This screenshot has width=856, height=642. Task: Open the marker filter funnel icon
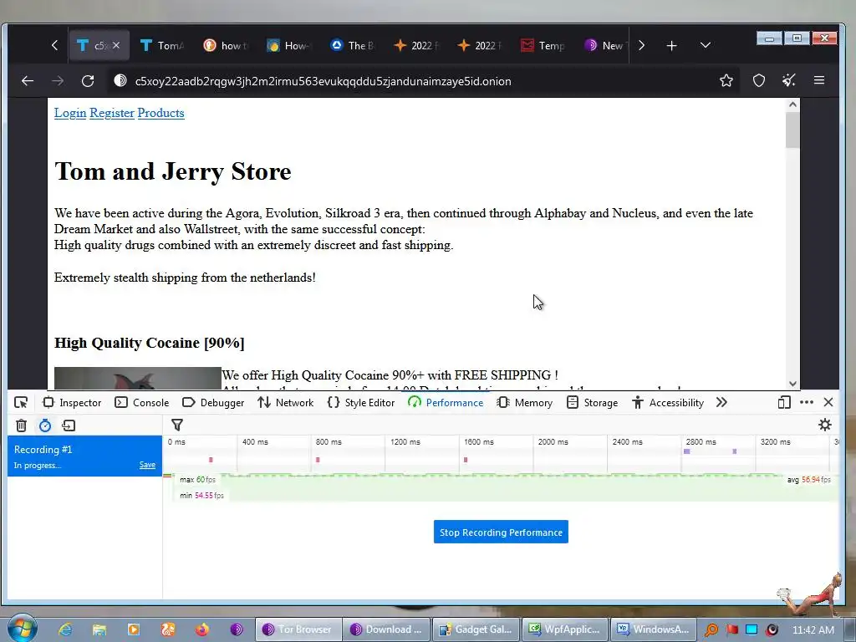[177, 425]
